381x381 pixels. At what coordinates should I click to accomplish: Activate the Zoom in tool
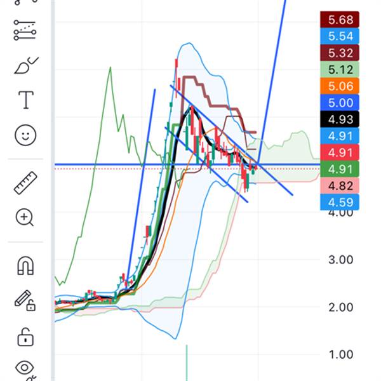tap(25, 217)
